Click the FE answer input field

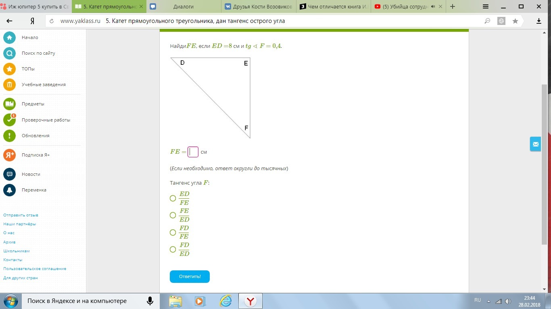point(193,152)
